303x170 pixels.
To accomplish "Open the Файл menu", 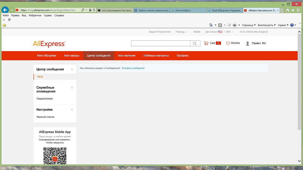I will click(x=6, y=15).
